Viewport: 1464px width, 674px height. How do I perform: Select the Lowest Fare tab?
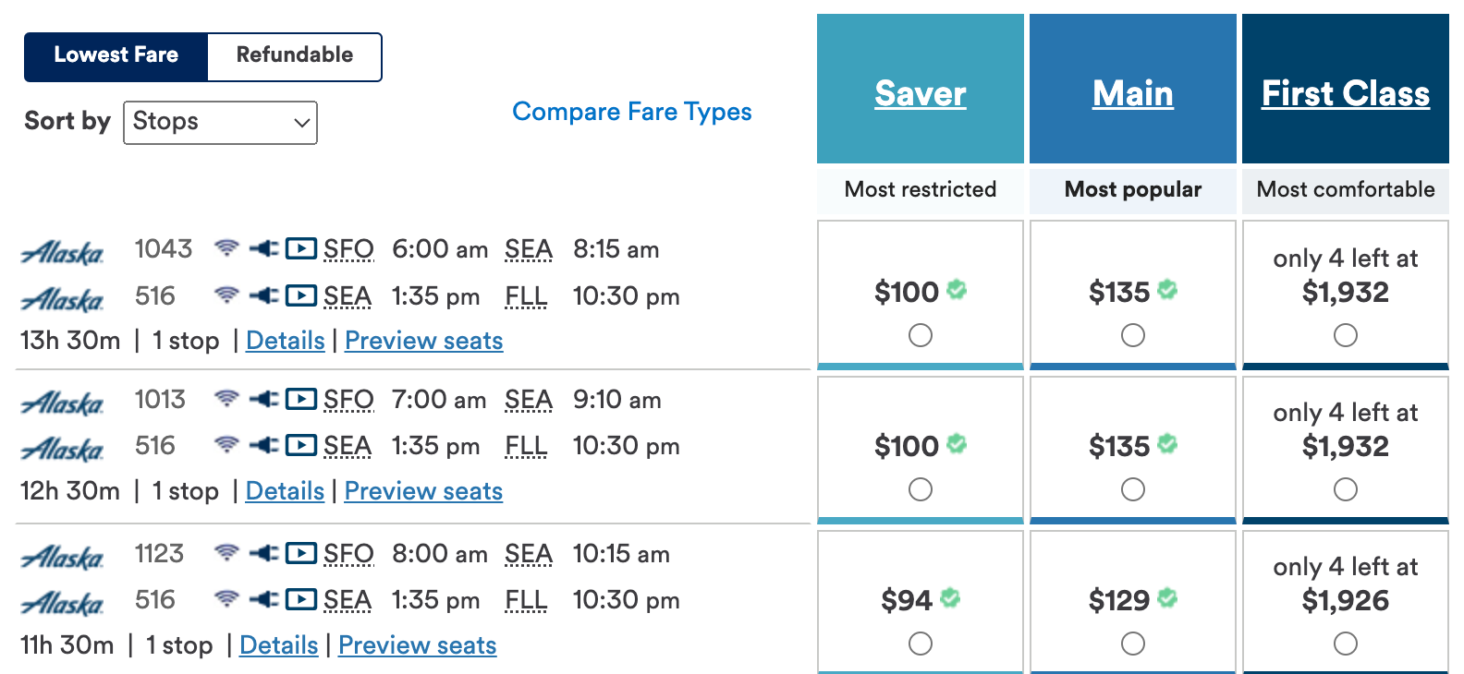(x=116, y=55)
